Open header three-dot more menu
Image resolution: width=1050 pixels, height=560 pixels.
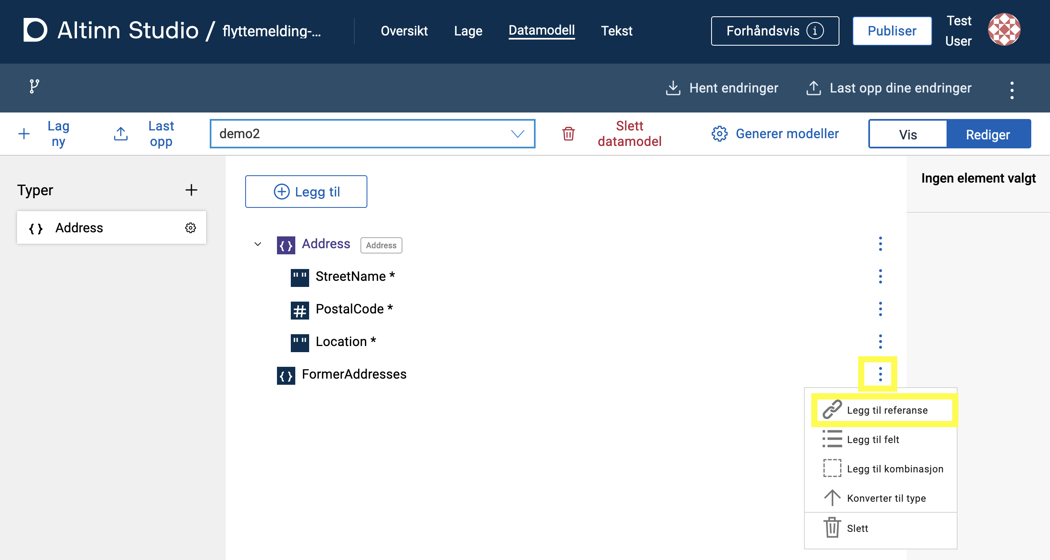click(1012, 90)
